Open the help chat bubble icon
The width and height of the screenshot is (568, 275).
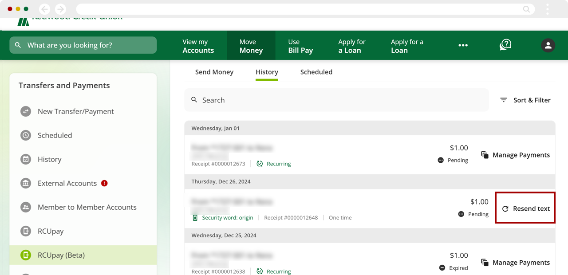[505, 45]
